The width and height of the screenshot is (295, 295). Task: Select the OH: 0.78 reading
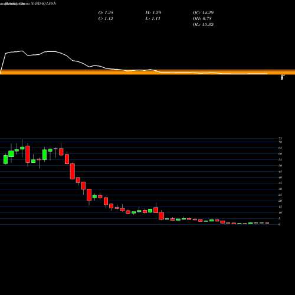pyautogui.click(x=202, y=18)
